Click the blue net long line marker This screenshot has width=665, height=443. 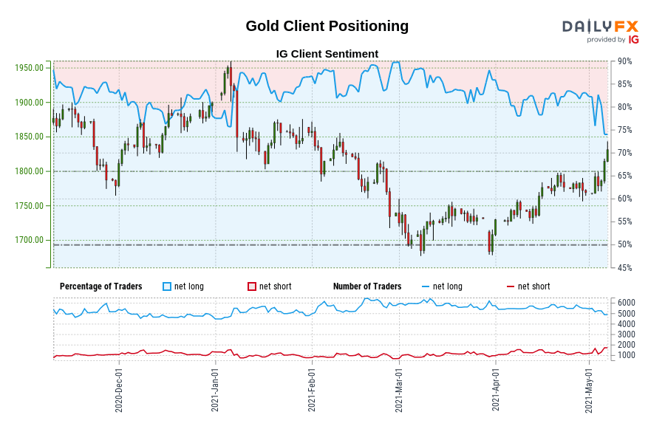pos(426,287)
